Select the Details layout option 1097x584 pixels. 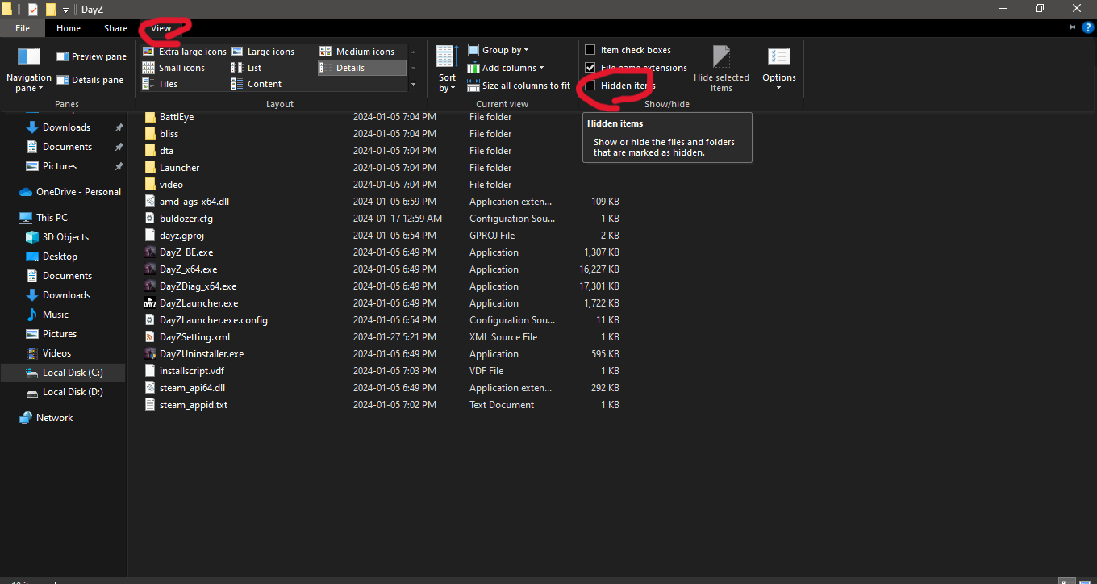[361, 68]
